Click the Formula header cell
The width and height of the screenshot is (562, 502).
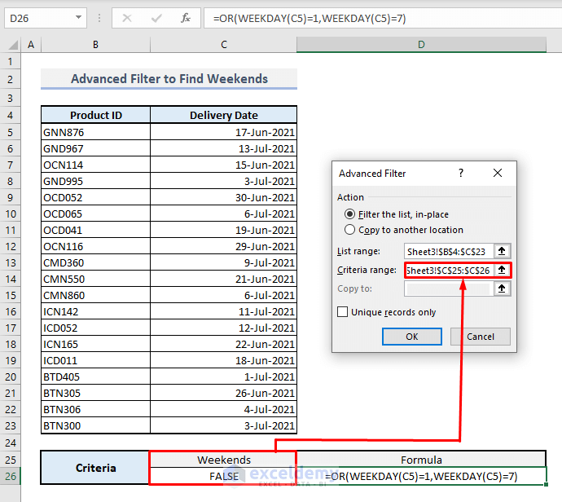pyautogui.click(x=421, y=460)
